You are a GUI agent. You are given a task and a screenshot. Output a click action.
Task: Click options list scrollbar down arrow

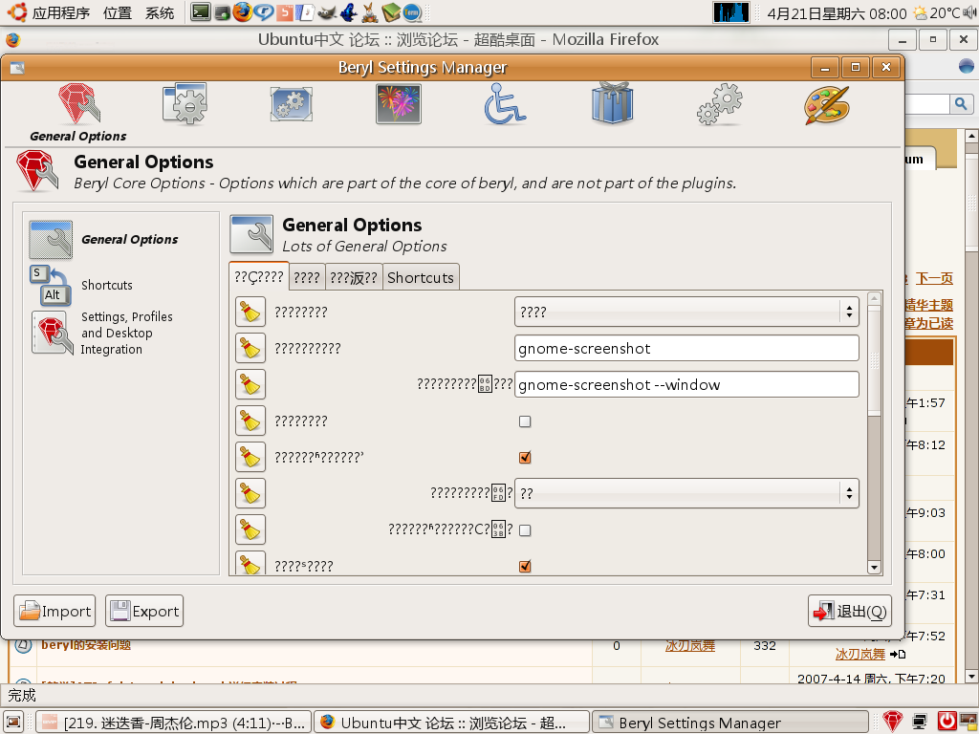coord(874,568)
